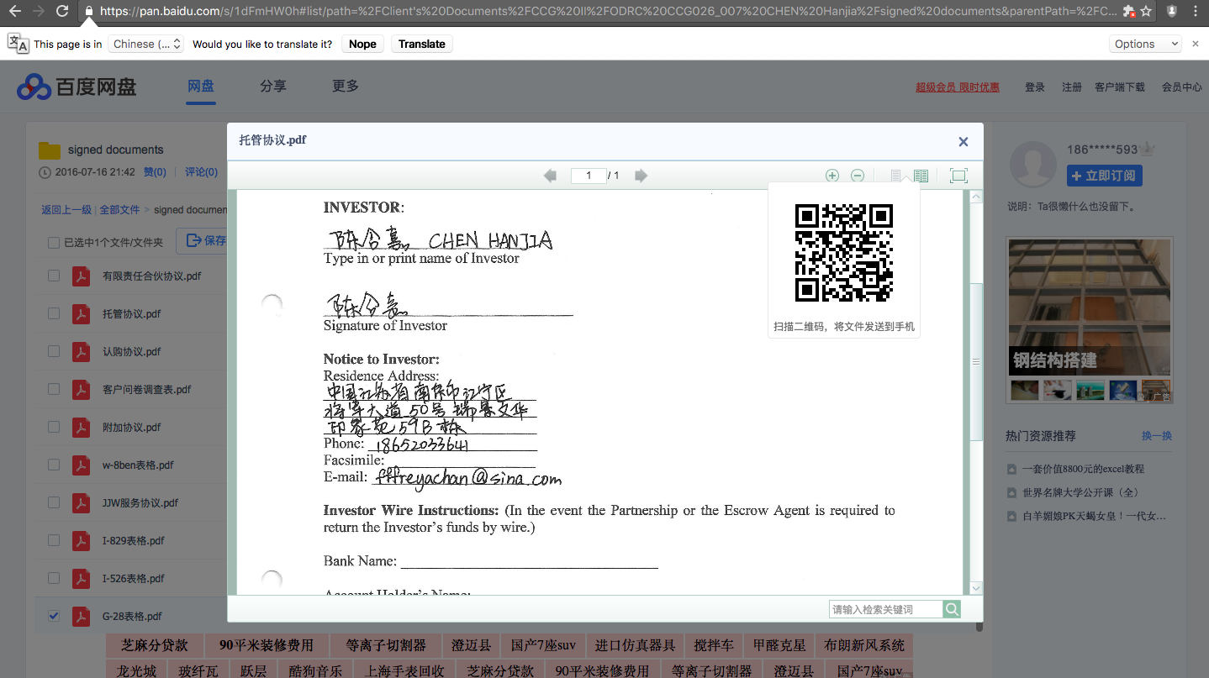Toggle the 已选中1个文件/文件夹 select-all checkbox
The height and width of the screenshot is (678, 1209).
coord(54,243)
